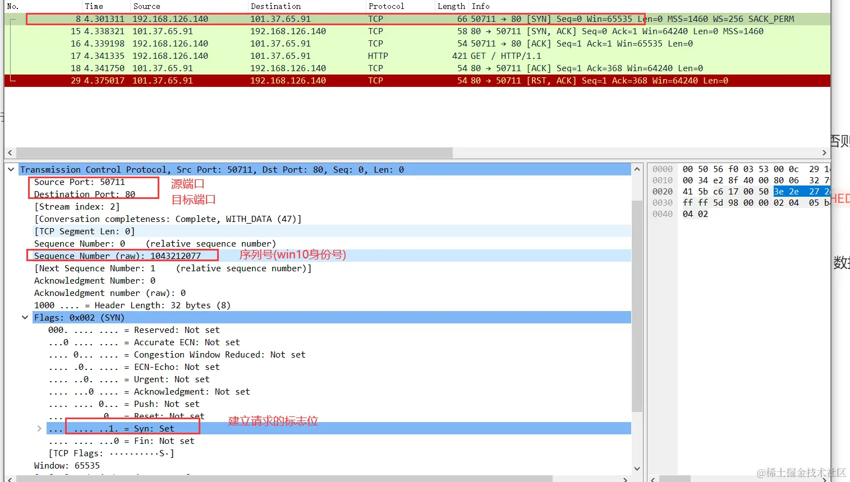Select the Acknowledgment Number: 0 field

coord(95,280)
